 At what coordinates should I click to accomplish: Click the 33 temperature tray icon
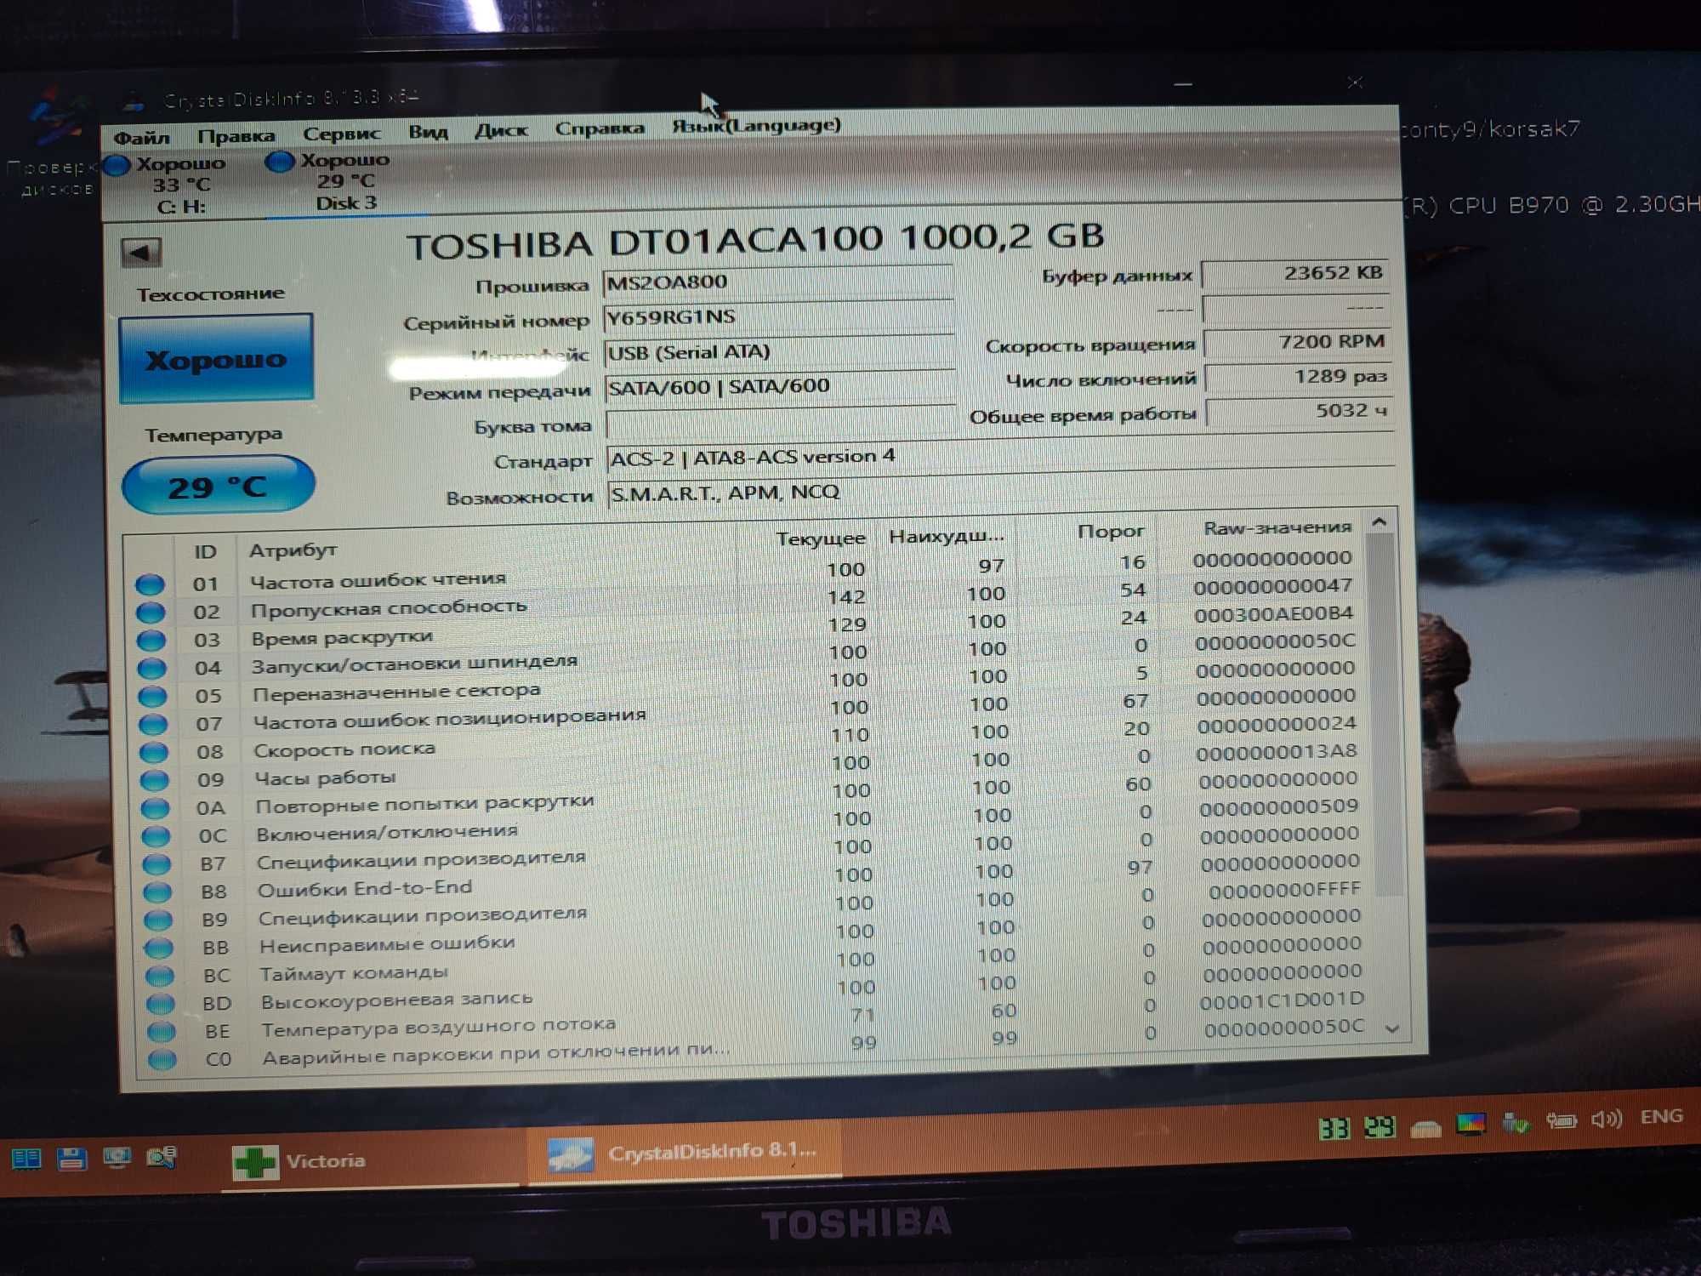pyautogui.click(x=1334, y=1129)
